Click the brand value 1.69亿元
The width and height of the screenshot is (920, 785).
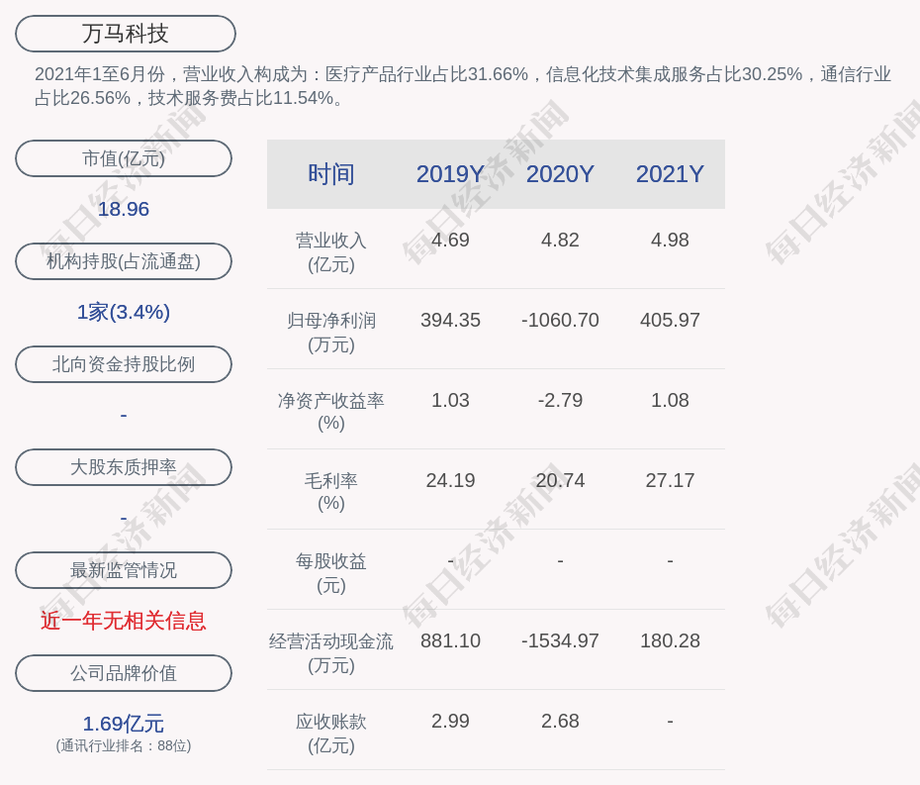[x=124, y=724]
